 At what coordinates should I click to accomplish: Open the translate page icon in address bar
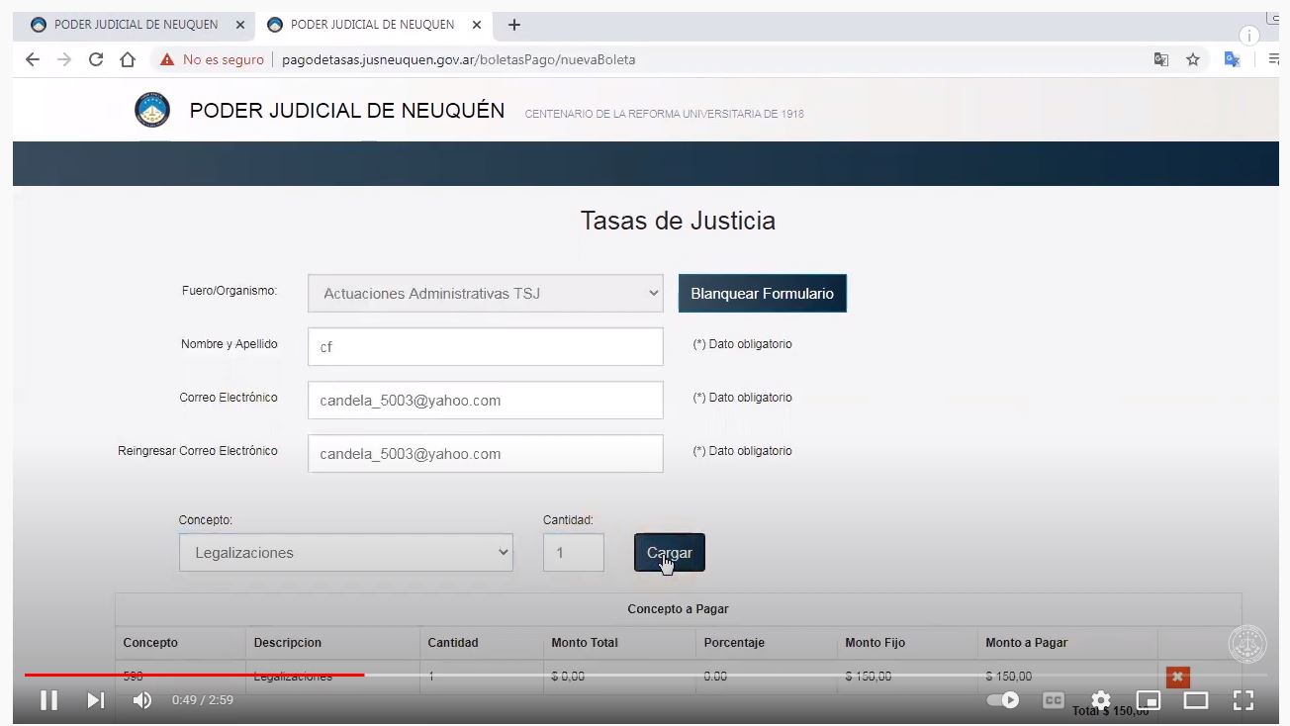pyautogui.click(x=1161, y=59)
